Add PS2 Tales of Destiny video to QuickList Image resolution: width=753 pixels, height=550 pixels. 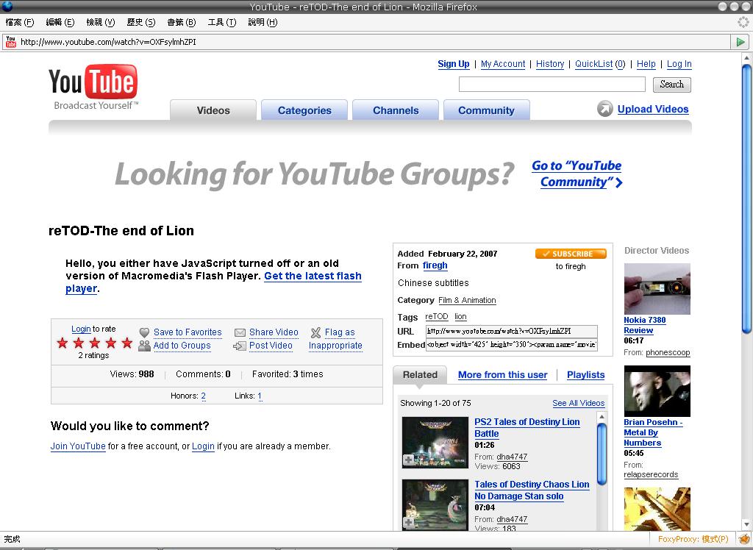[408, 460]
